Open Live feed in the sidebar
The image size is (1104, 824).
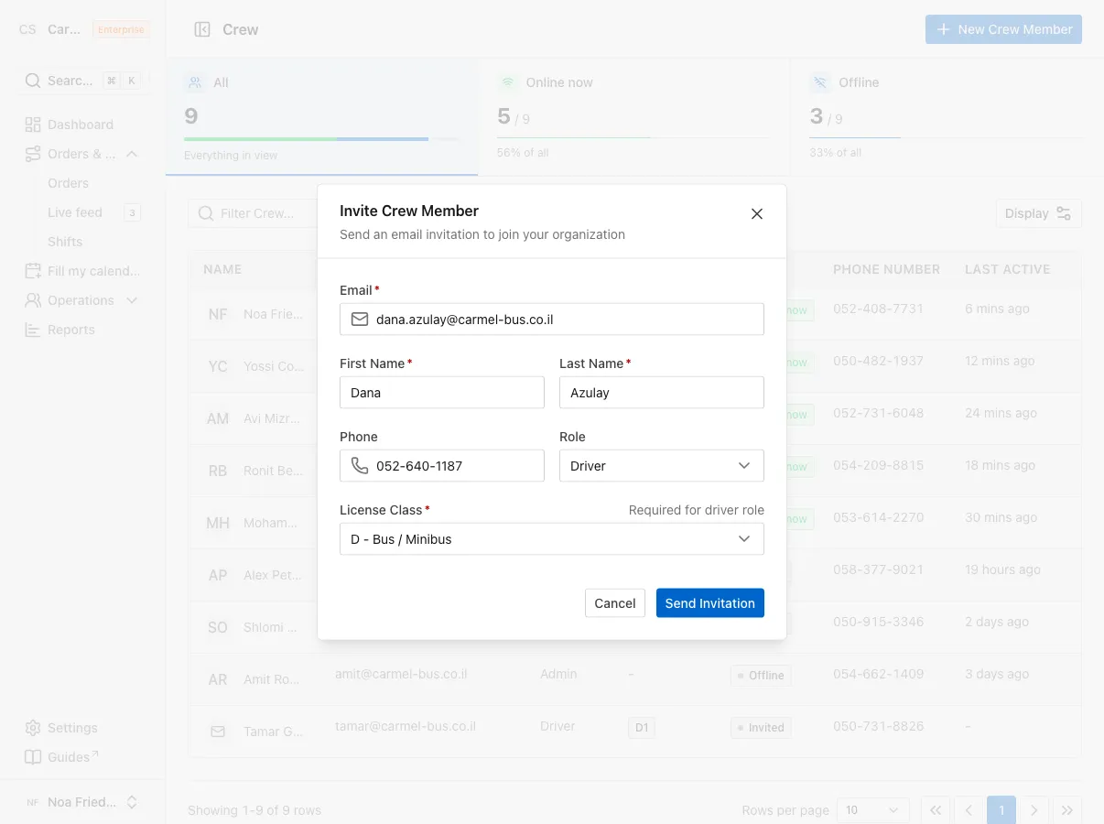pos(75,212)
